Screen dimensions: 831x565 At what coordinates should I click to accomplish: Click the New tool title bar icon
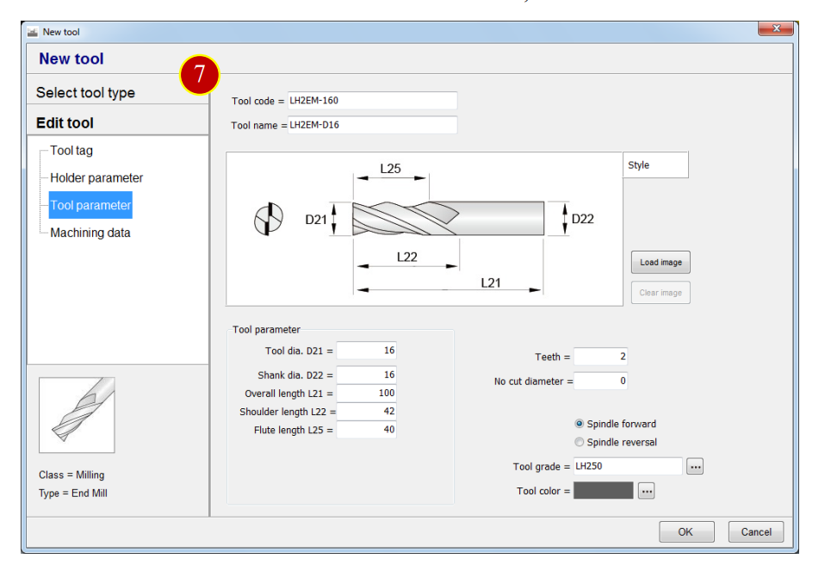tap(33, 33)
